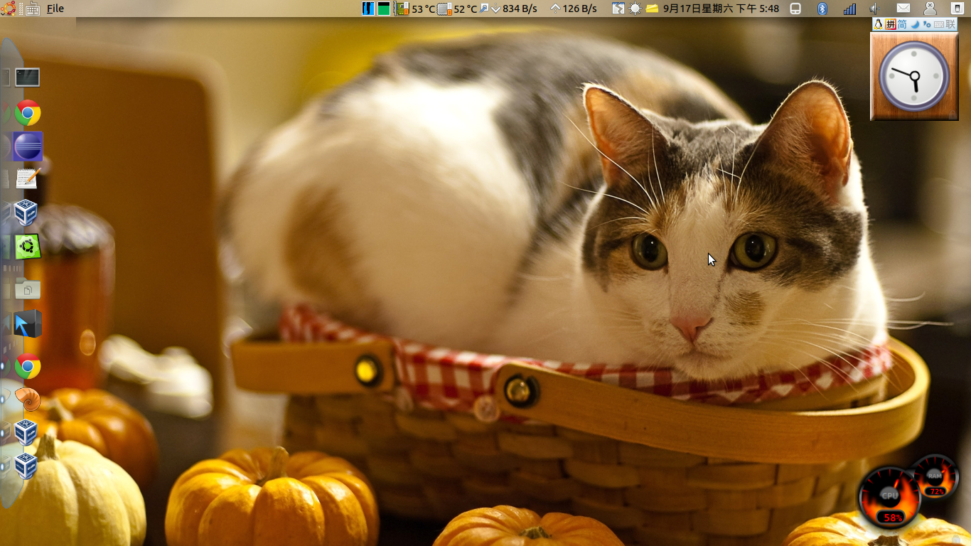Launch Chrome icon just below the Terminal icon

(28, 112)
